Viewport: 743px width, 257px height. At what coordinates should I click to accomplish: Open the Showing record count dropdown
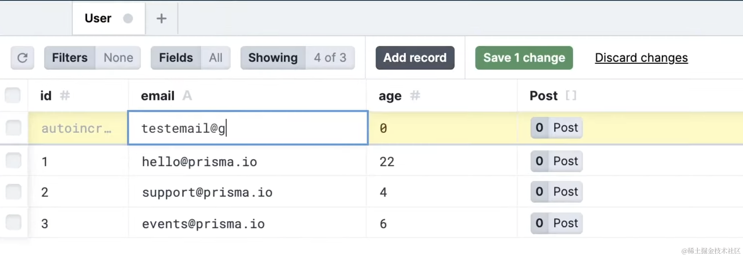click(297, 58)
